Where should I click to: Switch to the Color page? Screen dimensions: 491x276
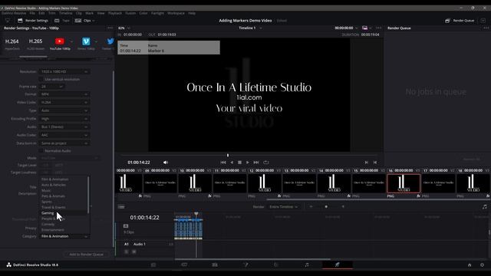click(x=276, y=264)
